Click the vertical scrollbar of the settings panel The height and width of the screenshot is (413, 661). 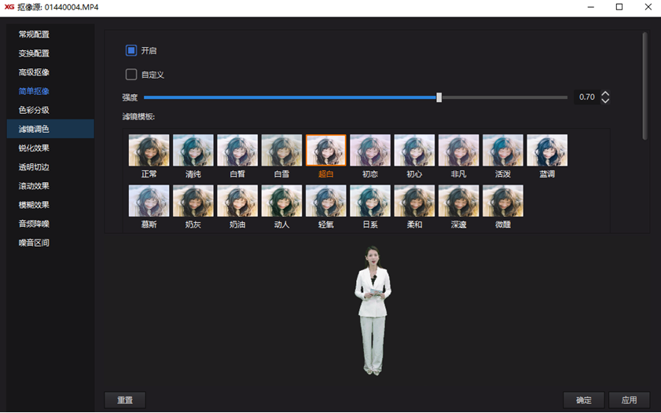coord(644,86)
